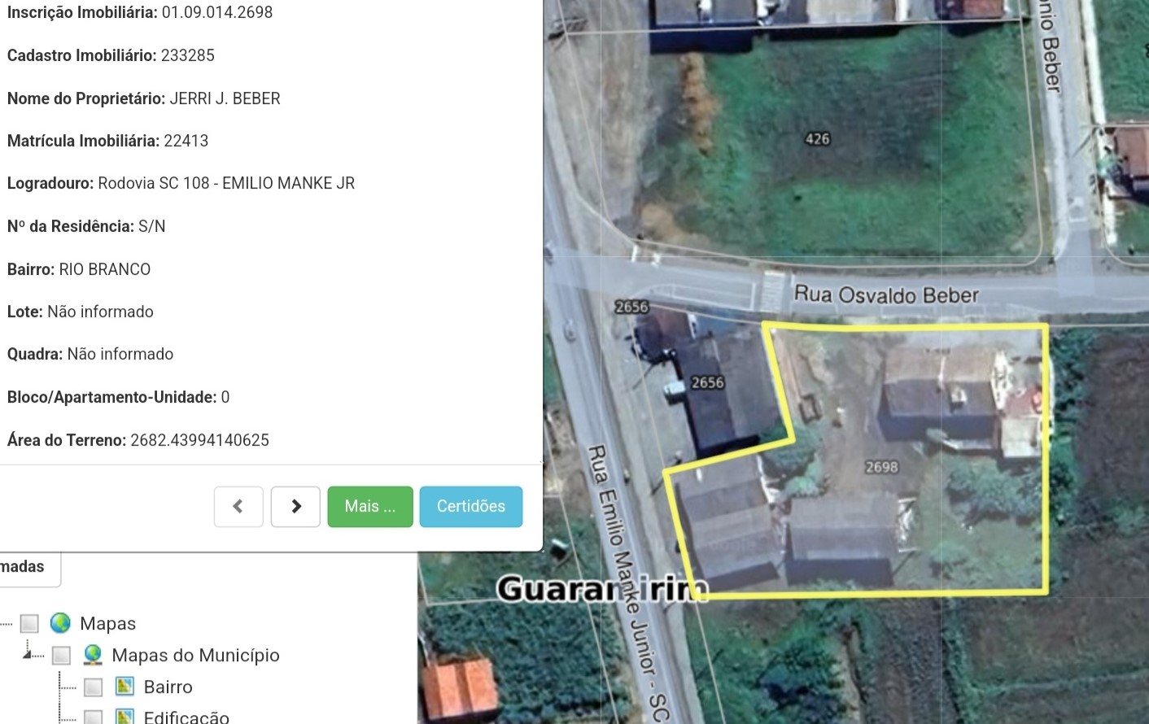Collapse the Mapas do Município tree node
The width and height of the screenshot is (1149, 724).
[28, 653]
